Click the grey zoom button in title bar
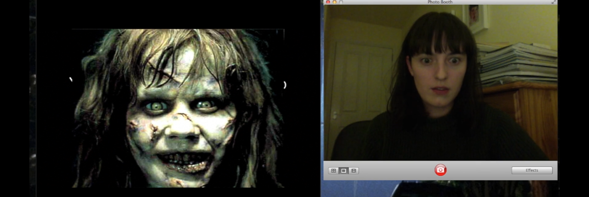 pos(341,2)
